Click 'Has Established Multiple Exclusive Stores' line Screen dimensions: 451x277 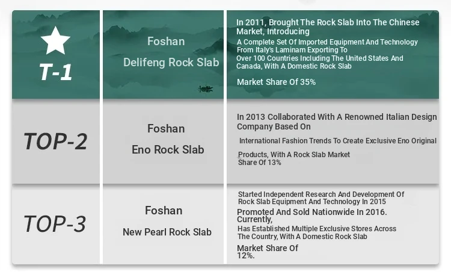(x=317, y=229)
